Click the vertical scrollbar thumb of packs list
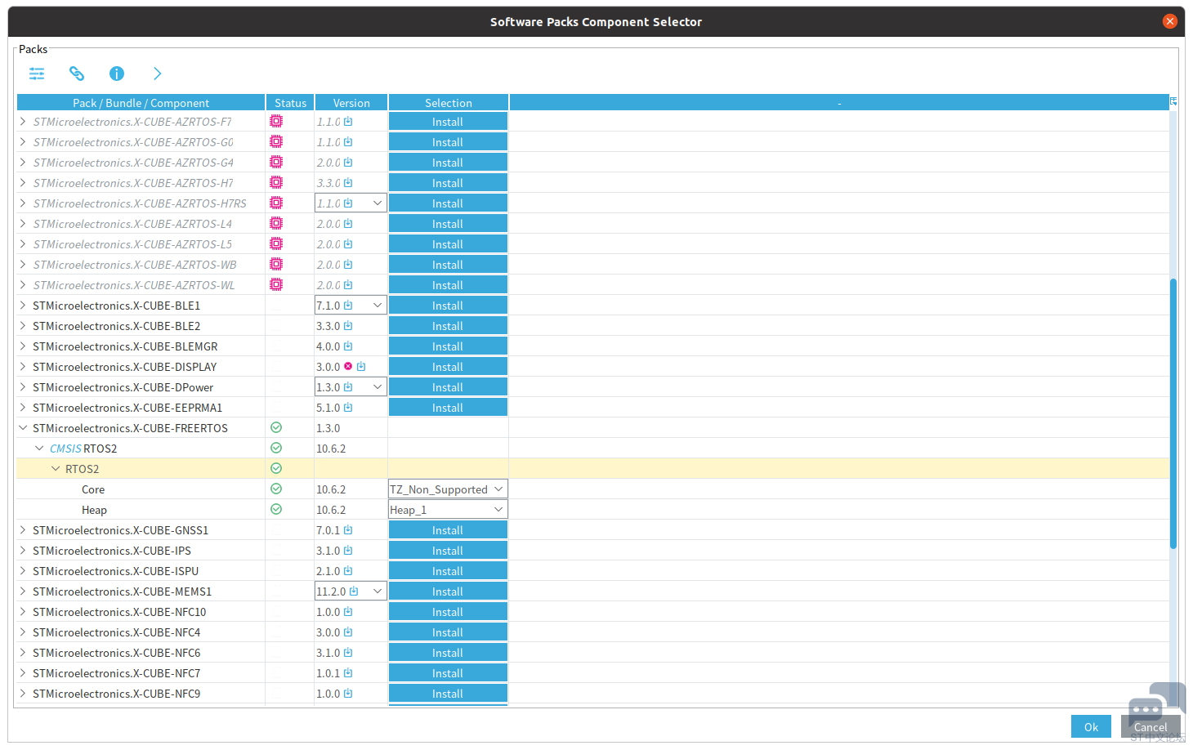This screenshot has width=1193, height=750. tap(1173, 413)
